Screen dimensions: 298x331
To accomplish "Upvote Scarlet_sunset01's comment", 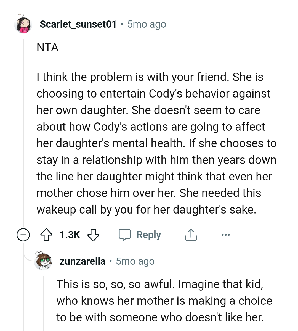I will click(47, 235).
